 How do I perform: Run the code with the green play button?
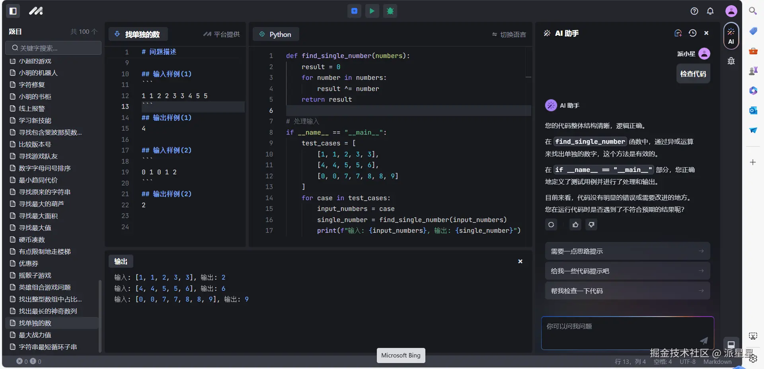372,11
